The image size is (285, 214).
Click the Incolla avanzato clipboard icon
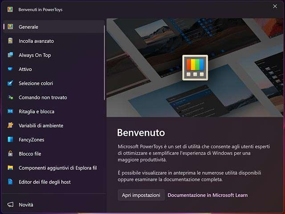10,41
